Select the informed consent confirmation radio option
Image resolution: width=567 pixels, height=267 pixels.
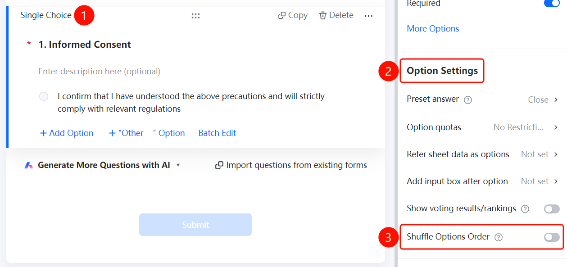[x=44, y=96]
